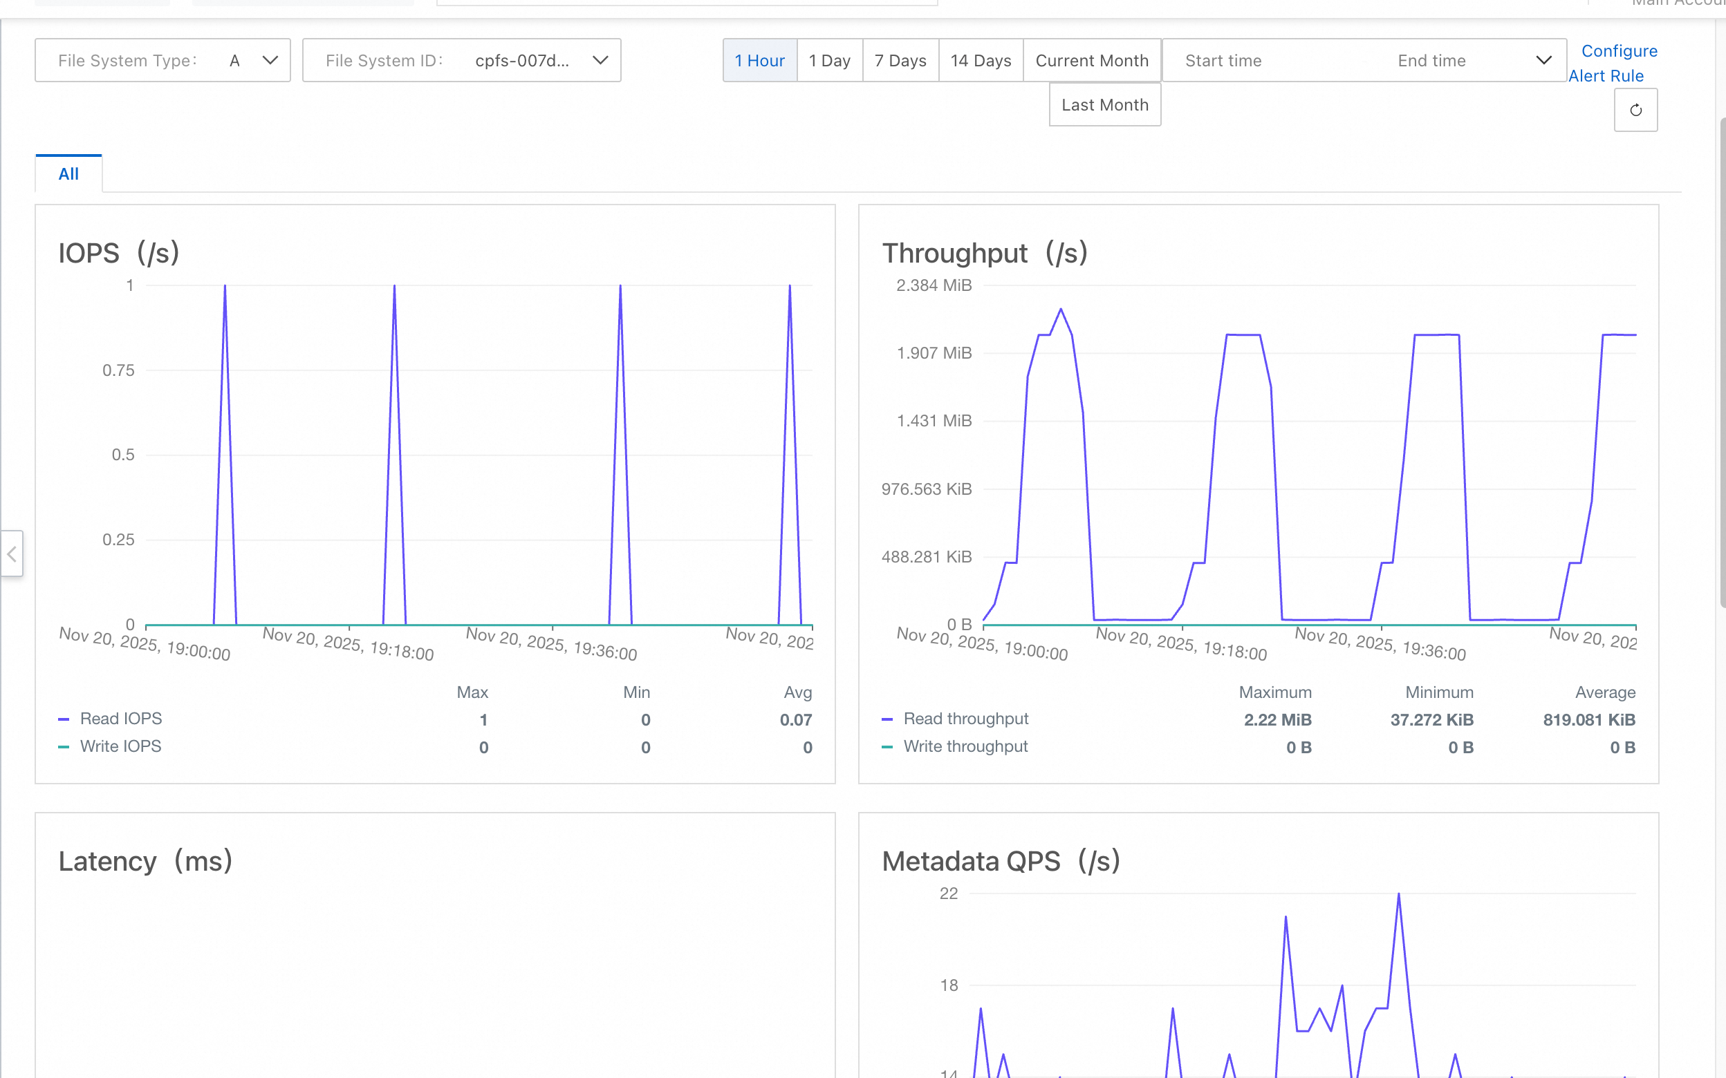
Task: Choose the 14 Days time range
Action: pos(981,61)
